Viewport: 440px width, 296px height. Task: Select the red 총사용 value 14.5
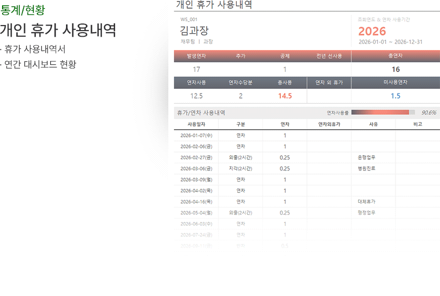284,96
